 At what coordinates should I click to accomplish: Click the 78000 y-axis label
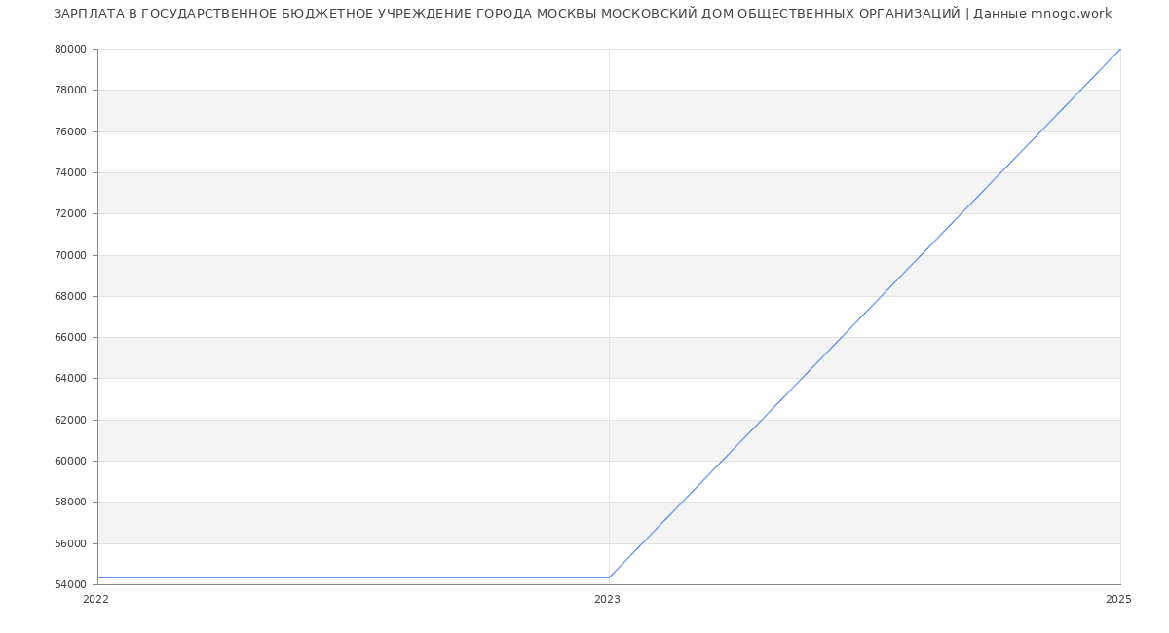pyautogui.click(x=70, y=90)
